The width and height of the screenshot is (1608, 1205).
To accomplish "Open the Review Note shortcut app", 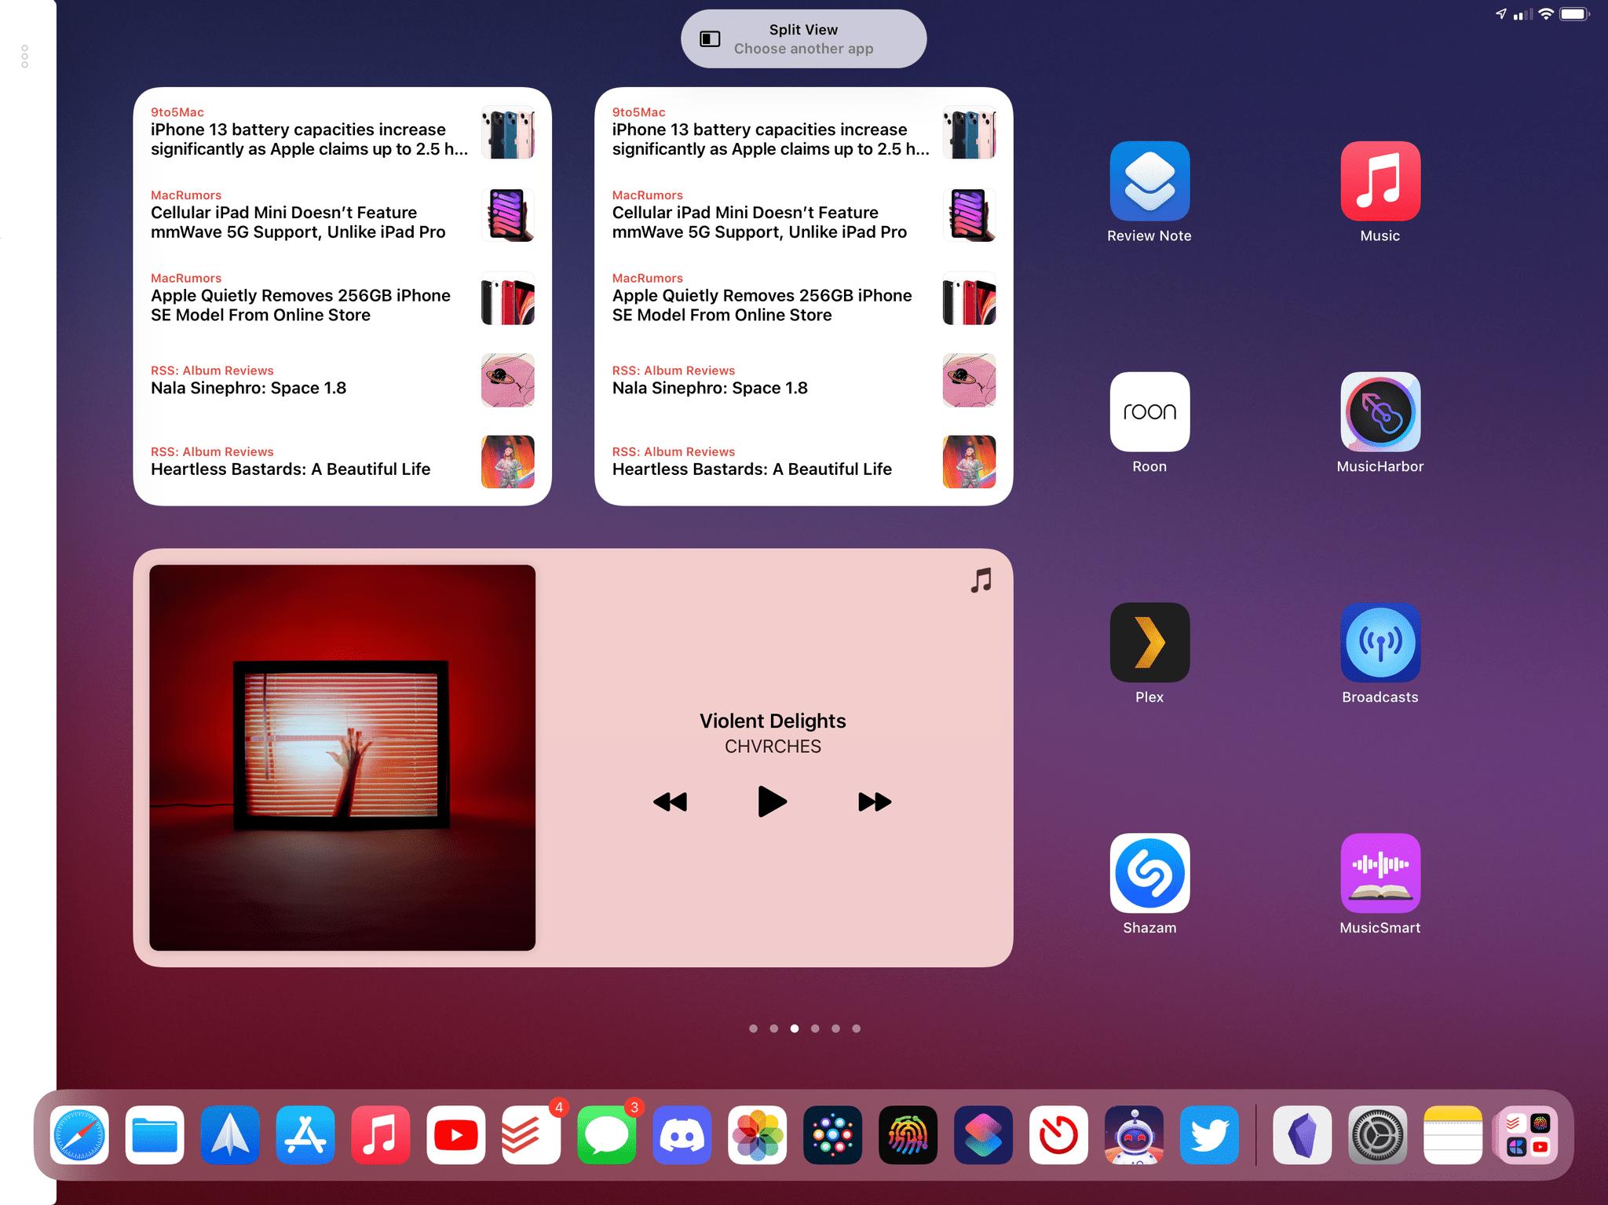I will [1149, 181].
